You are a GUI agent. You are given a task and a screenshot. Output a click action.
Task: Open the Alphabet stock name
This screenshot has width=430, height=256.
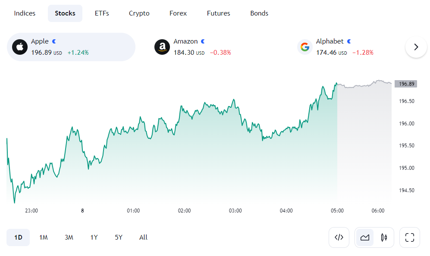[x=330, y=41]
